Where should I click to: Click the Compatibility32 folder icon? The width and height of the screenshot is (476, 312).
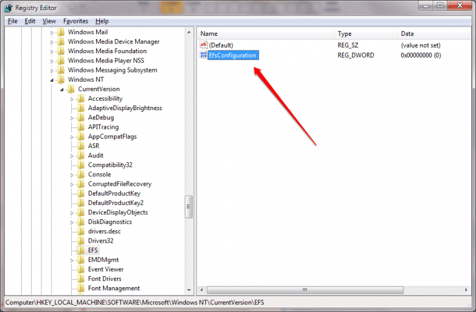point(81,165)
